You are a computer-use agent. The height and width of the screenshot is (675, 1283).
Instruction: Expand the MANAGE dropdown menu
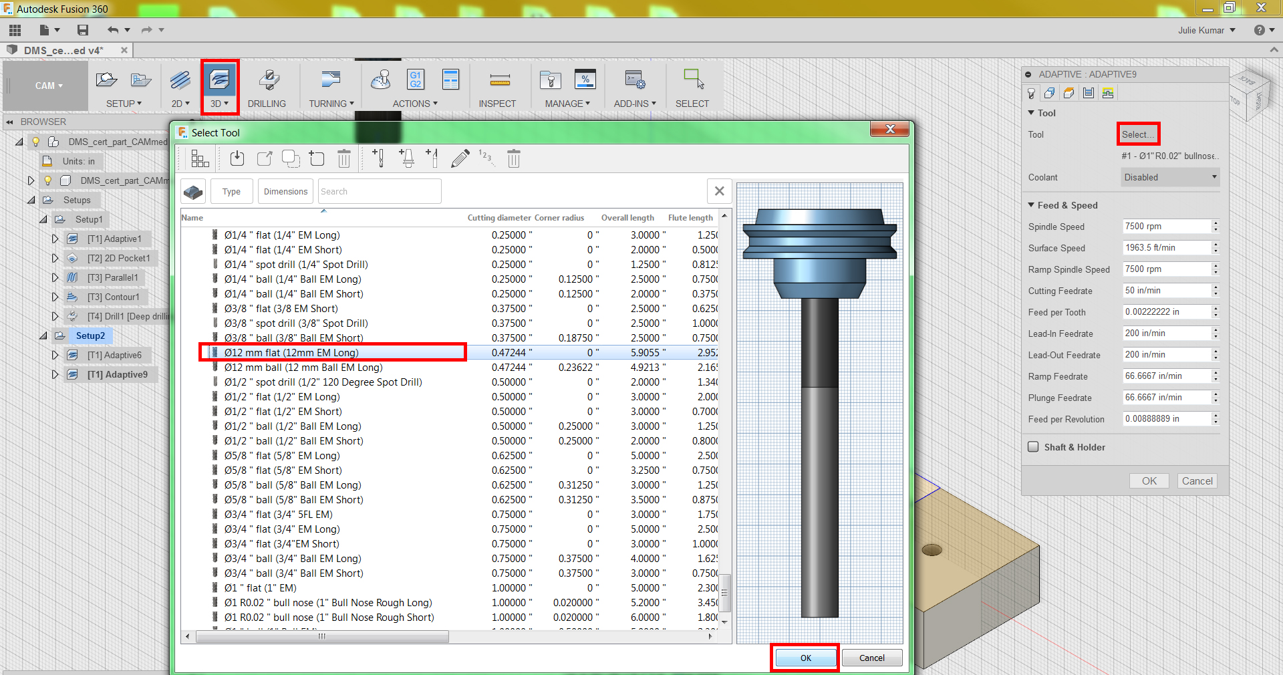[x=567, y=104]
